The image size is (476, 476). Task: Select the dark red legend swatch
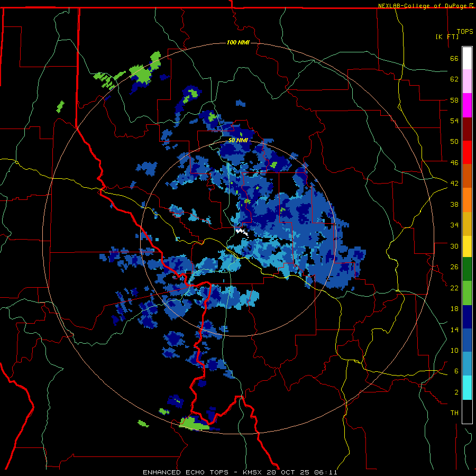coord(467,129)
